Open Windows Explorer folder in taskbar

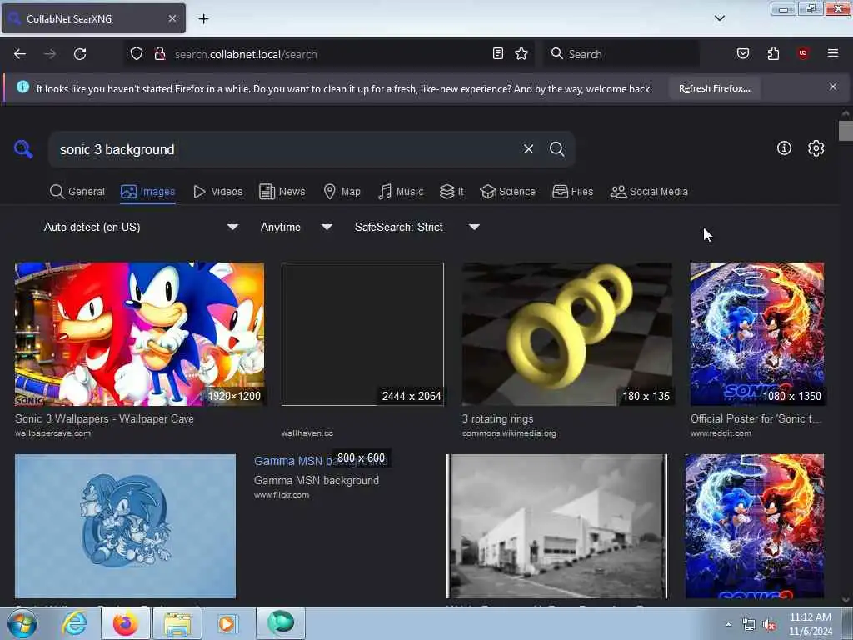click(x=177, y=623)
